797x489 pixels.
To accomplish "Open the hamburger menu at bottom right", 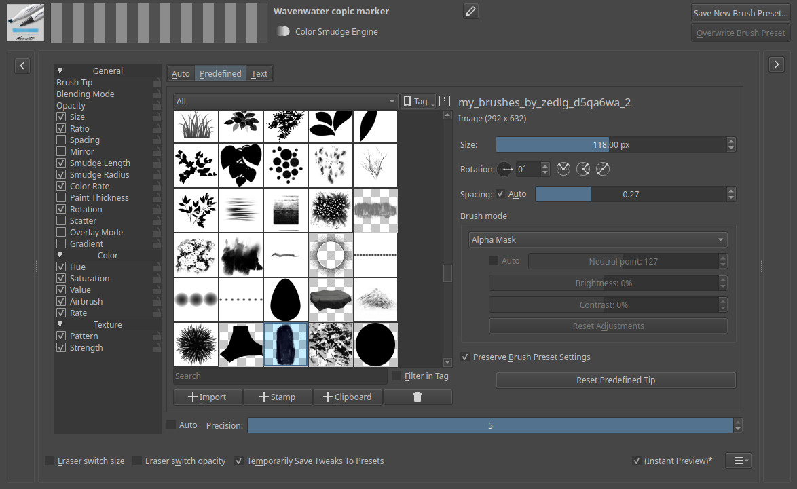I will 739,461.
